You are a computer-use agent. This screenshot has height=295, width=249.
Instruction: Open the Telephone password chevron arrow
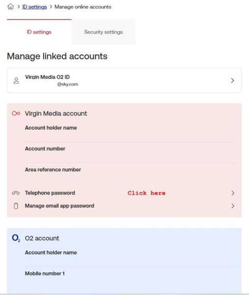[x=233, y=193]
